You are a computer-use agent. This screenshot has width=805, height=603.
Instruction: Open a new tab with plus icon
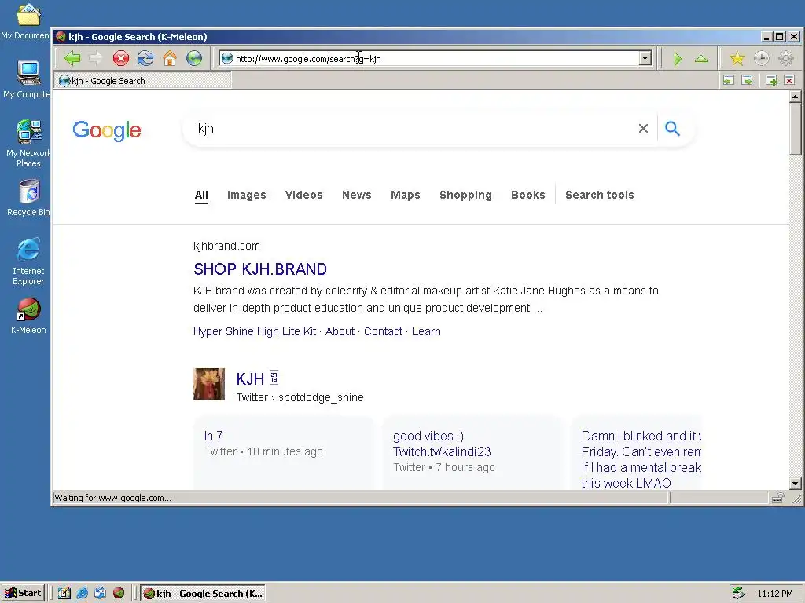tap(771, 81)
